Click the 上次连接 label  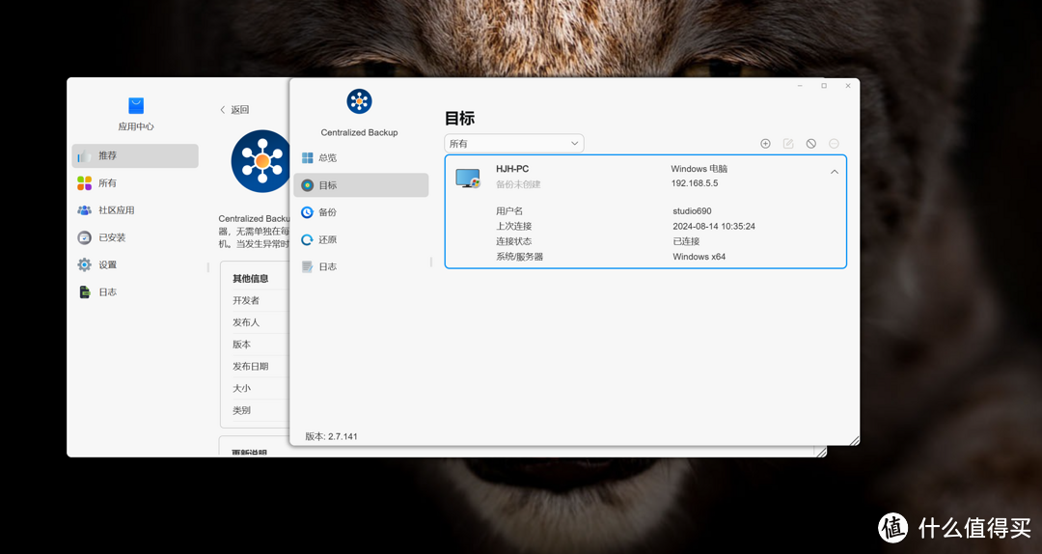[x=513, y=226]
